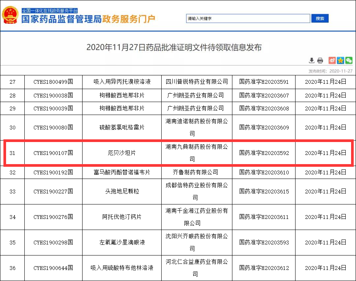Viewport: 356px width, 281px height.
Task: Click publish time 发布时间: 2020-11-27
Action: point(331,71)
